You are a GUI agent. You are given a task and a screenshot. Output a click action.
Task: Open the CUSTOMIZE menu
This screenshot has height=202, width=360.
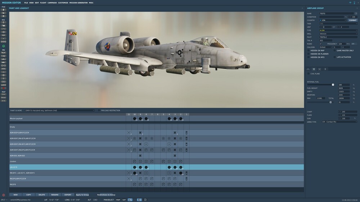(63, 3)
